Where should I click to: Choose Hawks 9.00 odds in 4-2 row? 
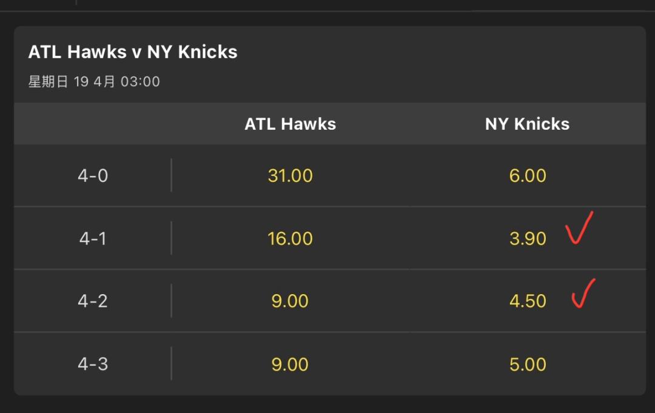(290, 301)
